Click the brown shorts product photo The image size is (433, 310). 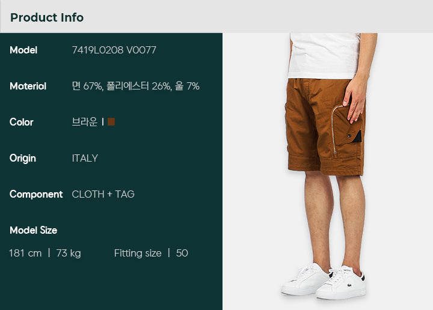[325, 127]
